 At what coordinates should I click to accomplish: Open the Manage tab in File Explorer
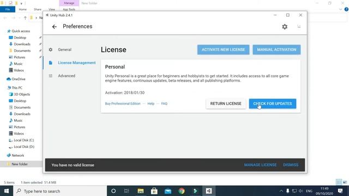69,3
